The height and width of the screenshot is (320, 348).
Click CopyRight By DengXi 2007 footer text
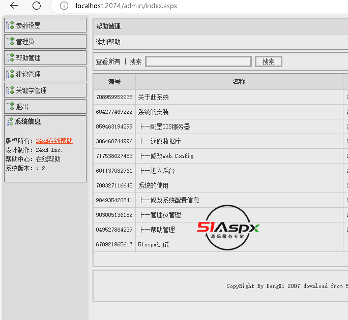pyautogui.click(x=287, y=286)
